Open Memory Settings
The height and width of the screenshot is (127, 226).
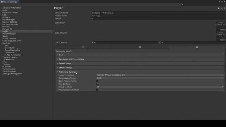pyautogui.click(x=10, y=22)
